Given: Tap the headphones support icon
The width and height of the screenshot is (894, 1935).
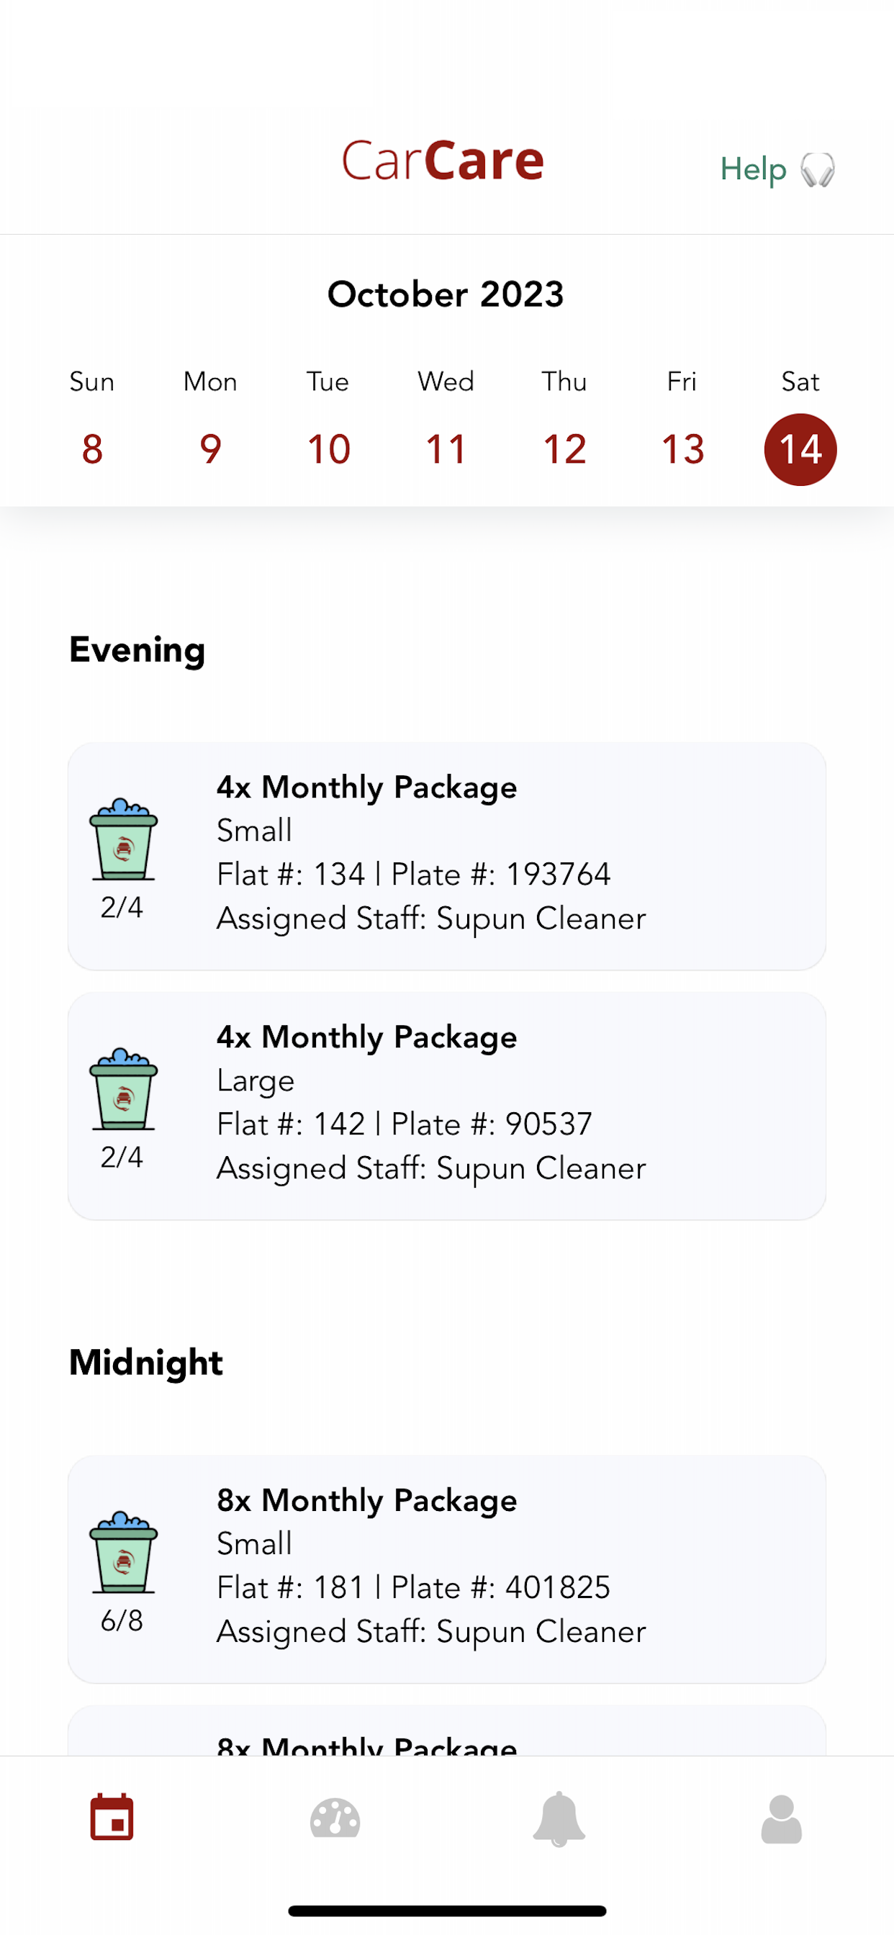Looking at the screenshot, I should (818, 170).
